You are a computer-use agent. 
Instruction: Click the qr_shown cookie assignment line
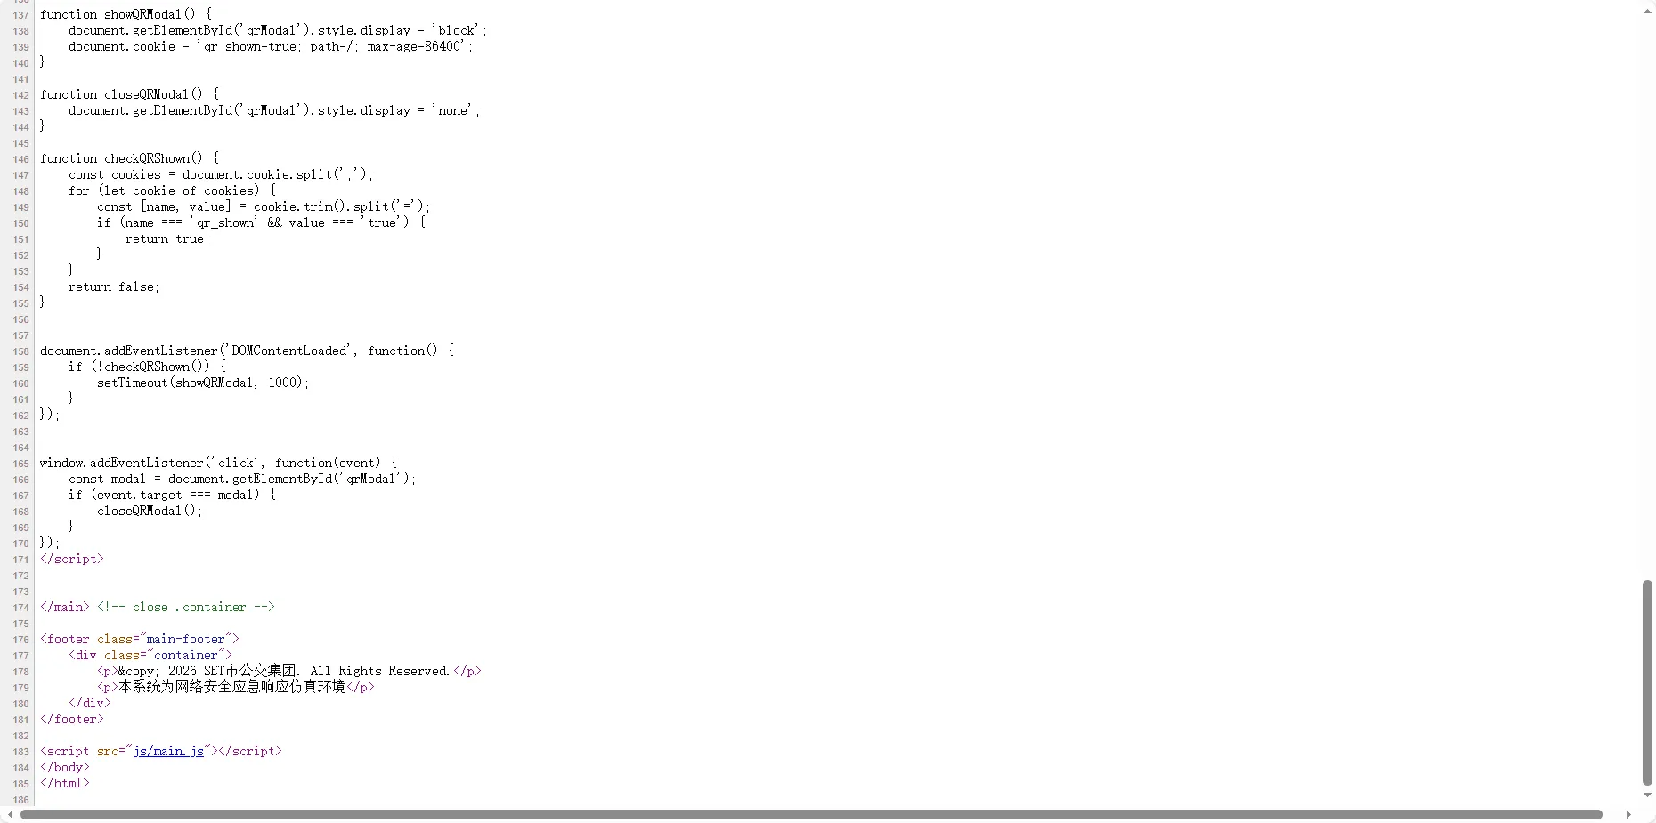[x=271, y=46]
